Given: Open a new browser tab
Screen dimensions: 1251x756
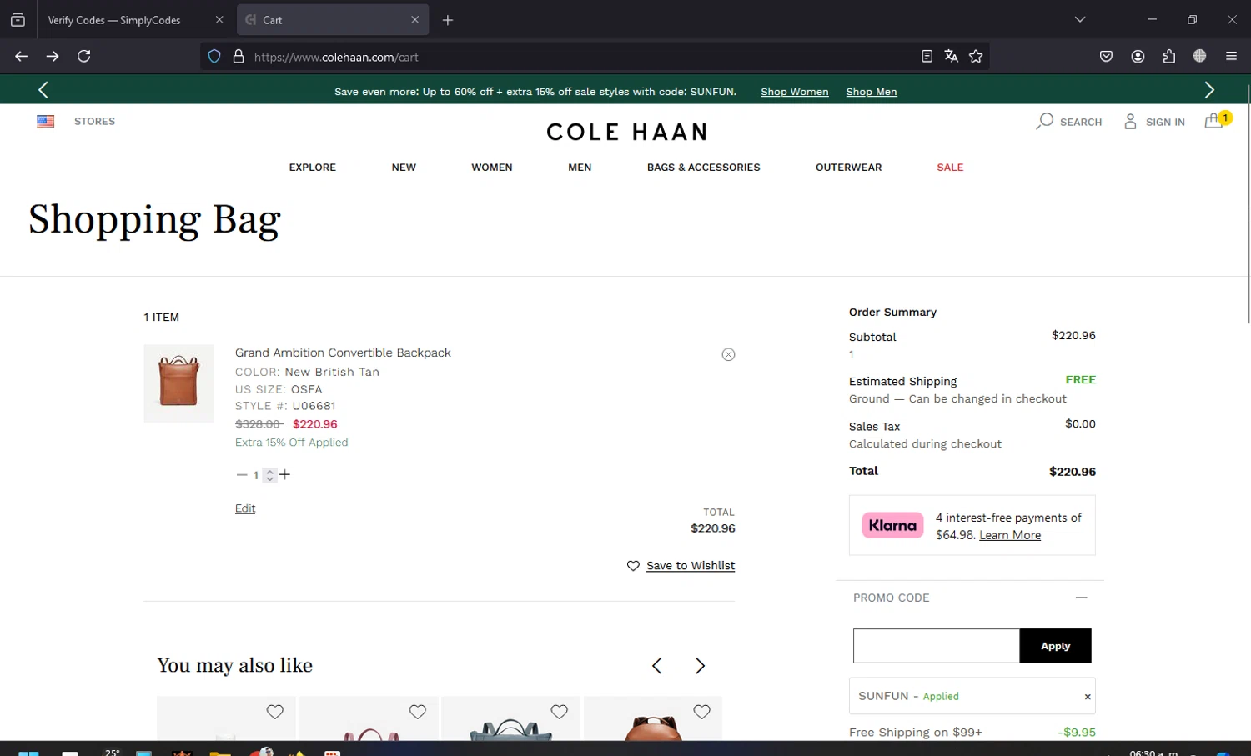Looking at the screenshot, I should click(448, 20).
